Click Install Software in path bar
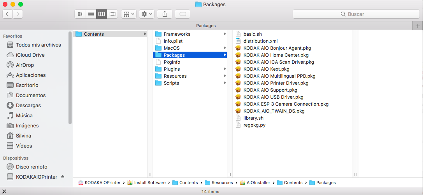The height and width of the screenshot is (195, 423). pyautogui.click(x=146, y=183)
